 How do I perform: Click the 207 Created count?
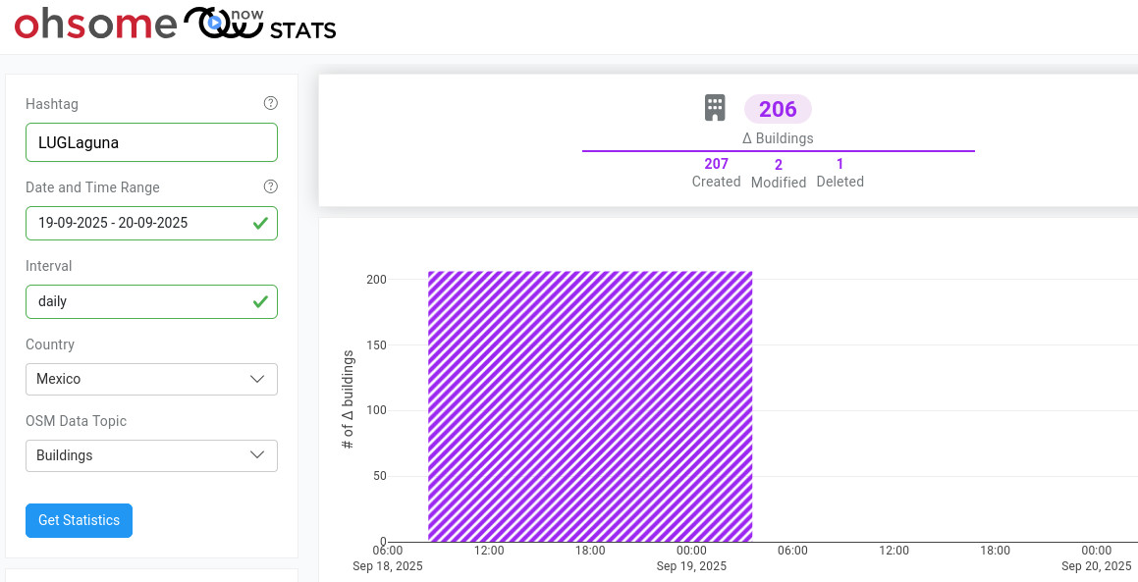(x=716, y=164)
